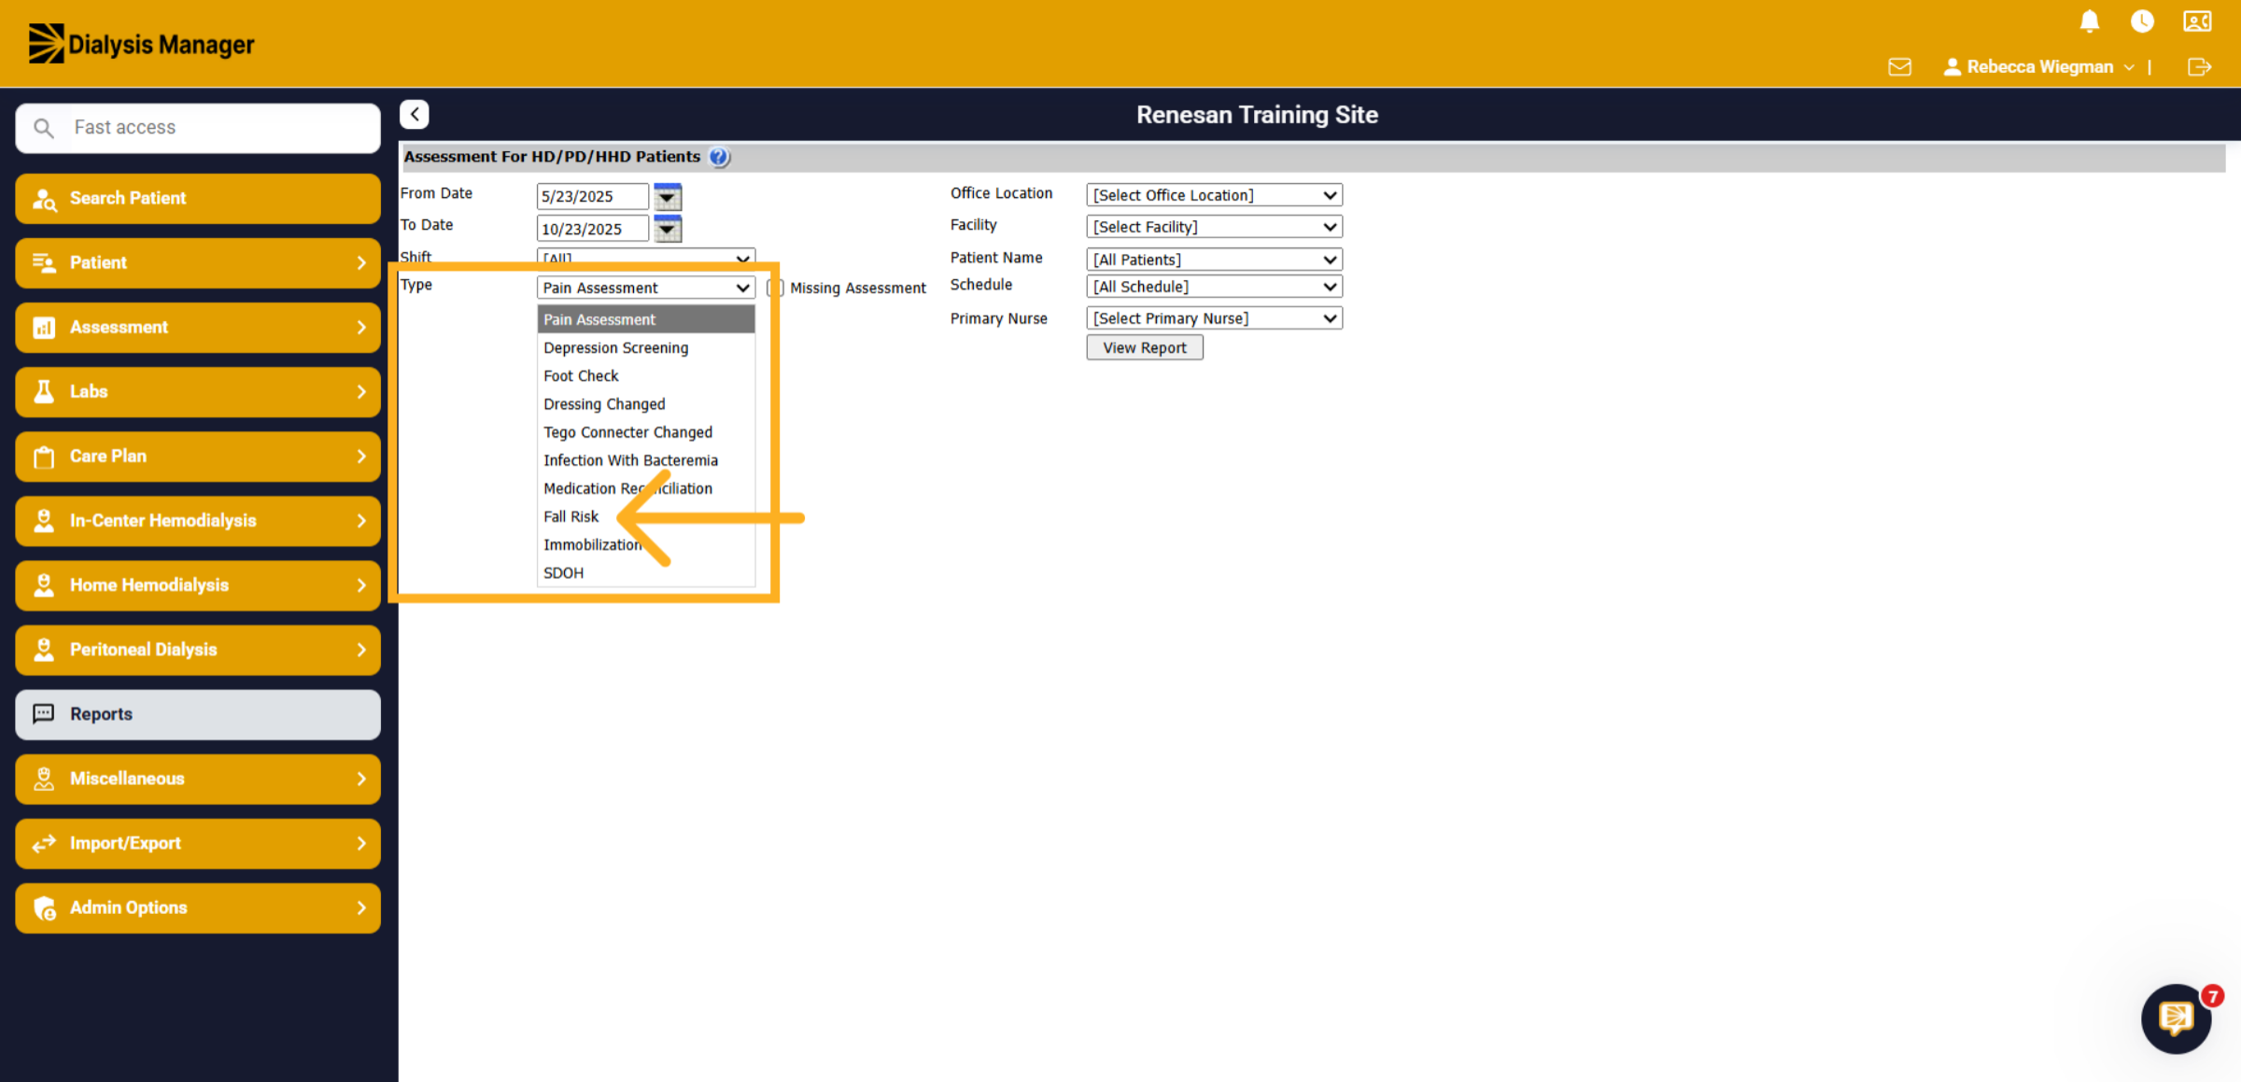
Task: Open the mail envelope icon
Action: pyautogui.click(x=1899, y=67)
